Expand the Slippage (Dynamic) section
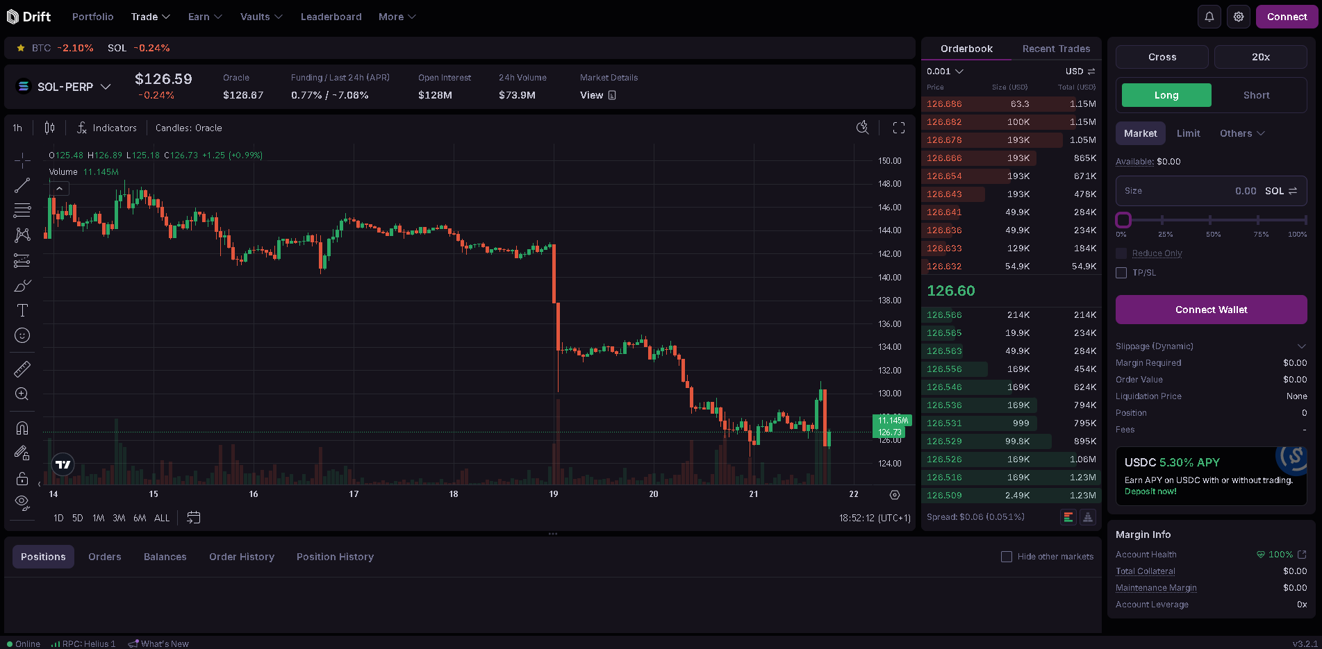This screenshot has width=1322, height=649. pyautogui.click(x=1301, y=346)
